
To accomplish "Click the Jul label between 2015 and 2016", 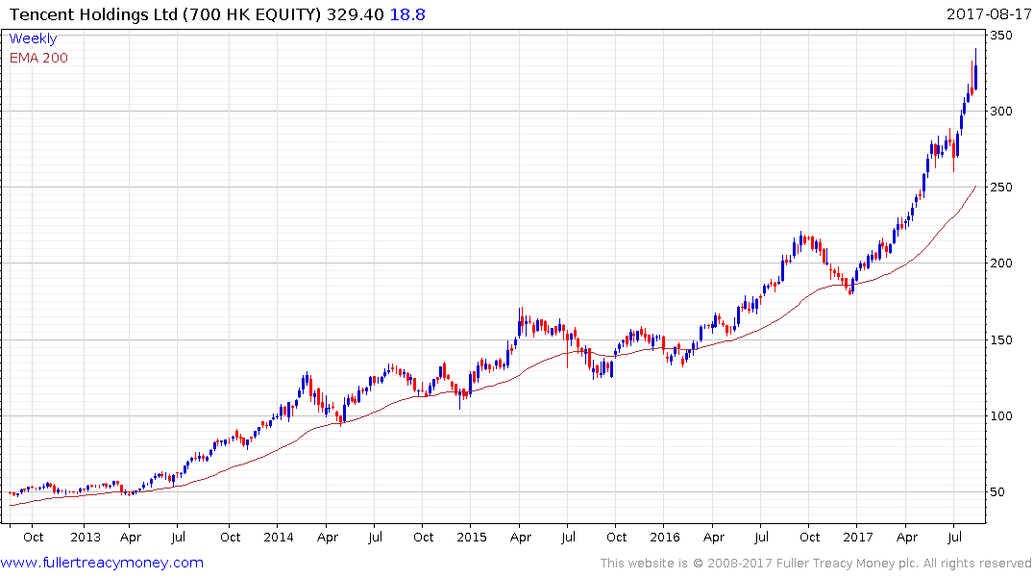I will [568, 538].
